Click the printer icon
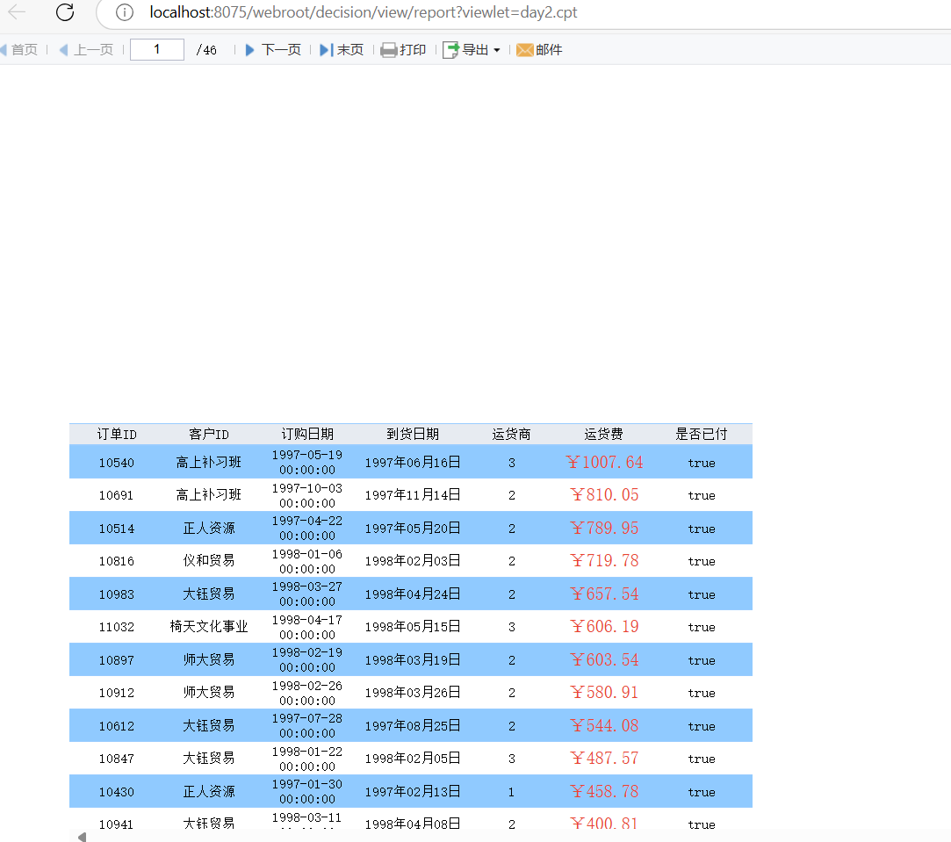This screenshot has width=951, height=842. tap(388, 50)
